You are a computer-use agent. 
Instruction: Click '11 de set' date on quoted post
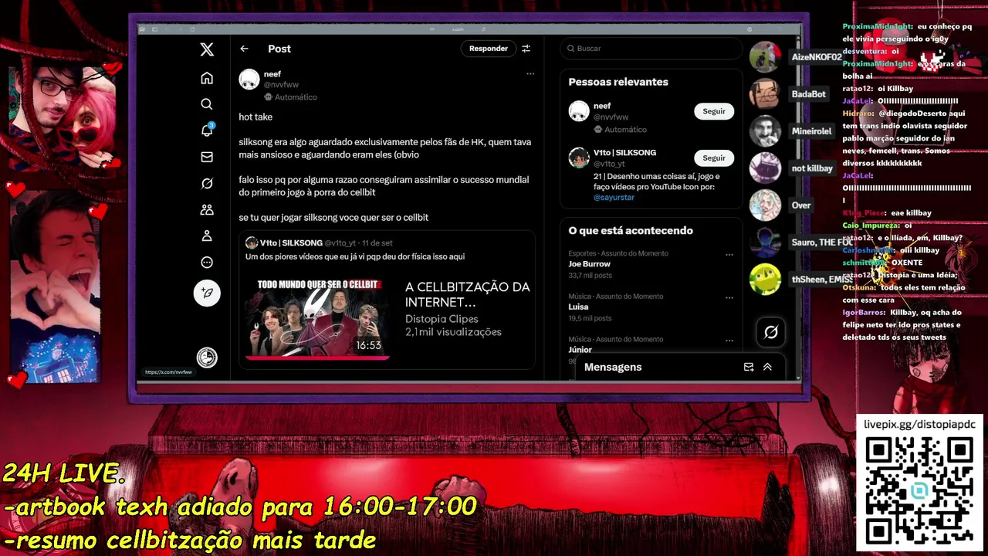(377, 243)
